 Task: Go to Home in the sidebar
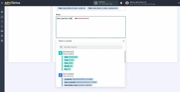(x=2, y=12)
